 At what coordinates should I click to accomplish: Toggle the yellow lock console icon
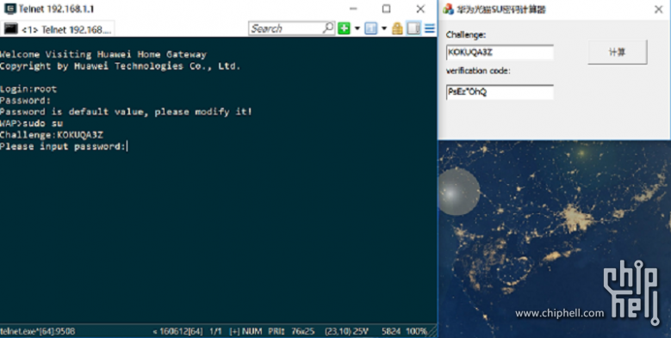(x=397, y=28)
